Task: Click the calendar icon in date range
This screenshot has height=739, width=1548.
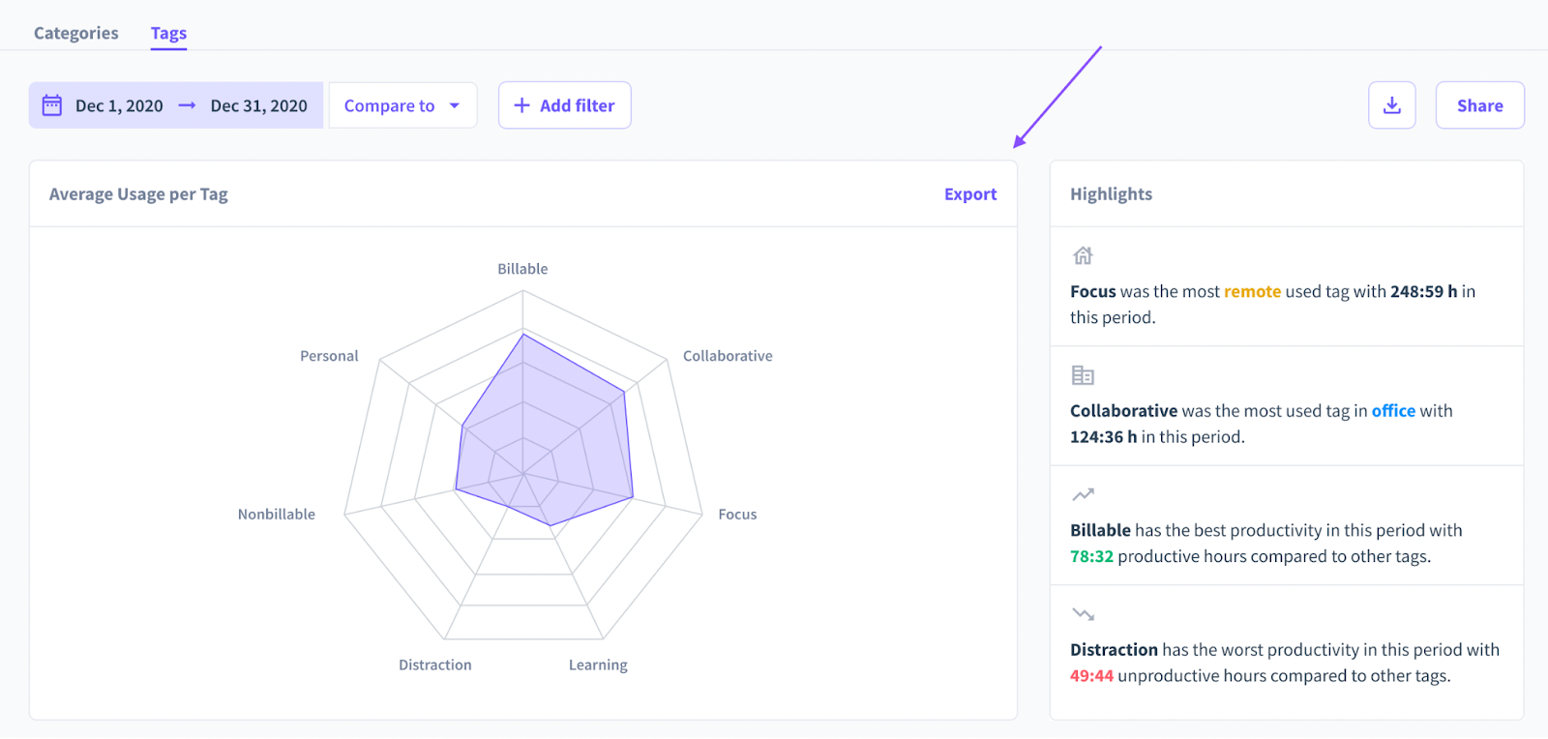Action: 52,105
